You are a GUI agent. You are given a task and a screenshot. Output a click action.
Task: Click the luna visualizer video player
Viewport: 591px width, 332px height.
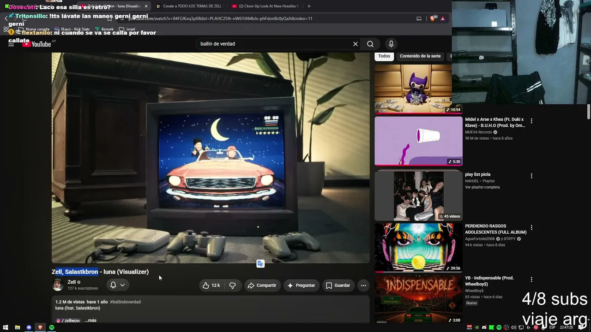pyautogui.click(x=211, y=158)
